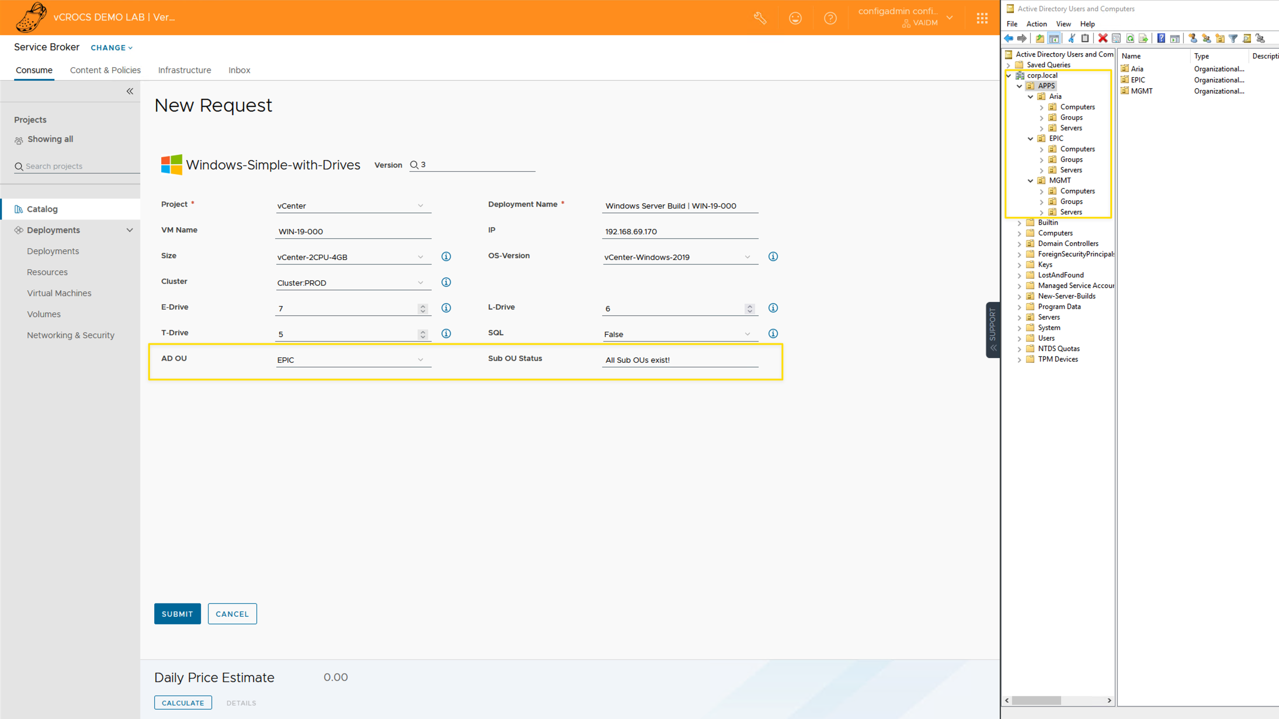
Task: Click the Filter funnel icon in AD toolbar
Action: coord(1233,39)
